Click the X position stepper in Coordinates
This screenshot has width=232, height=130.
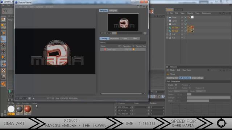(x=130, y=107)
